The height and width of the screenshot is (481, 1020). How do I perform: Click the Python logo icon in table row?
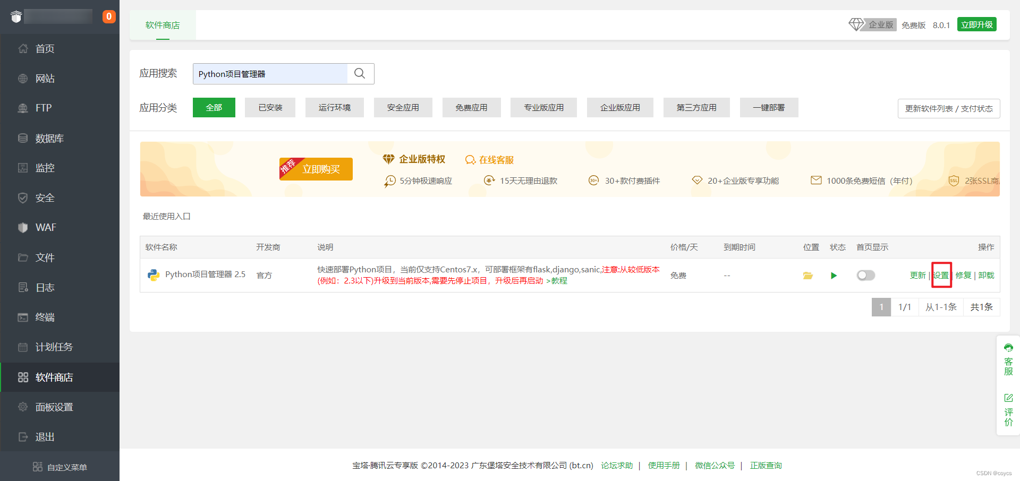pos(154,275)
